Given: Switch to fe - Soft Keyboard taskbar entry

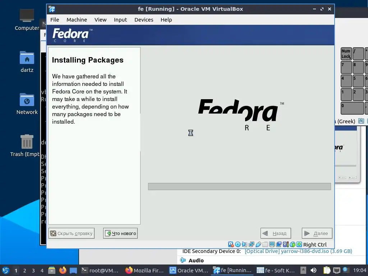Looking at the screenshot, I should [276, 270].
